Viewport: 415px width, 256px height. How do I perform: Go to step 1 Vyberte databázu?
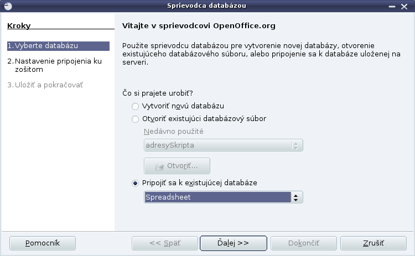[x=58, y=46]
